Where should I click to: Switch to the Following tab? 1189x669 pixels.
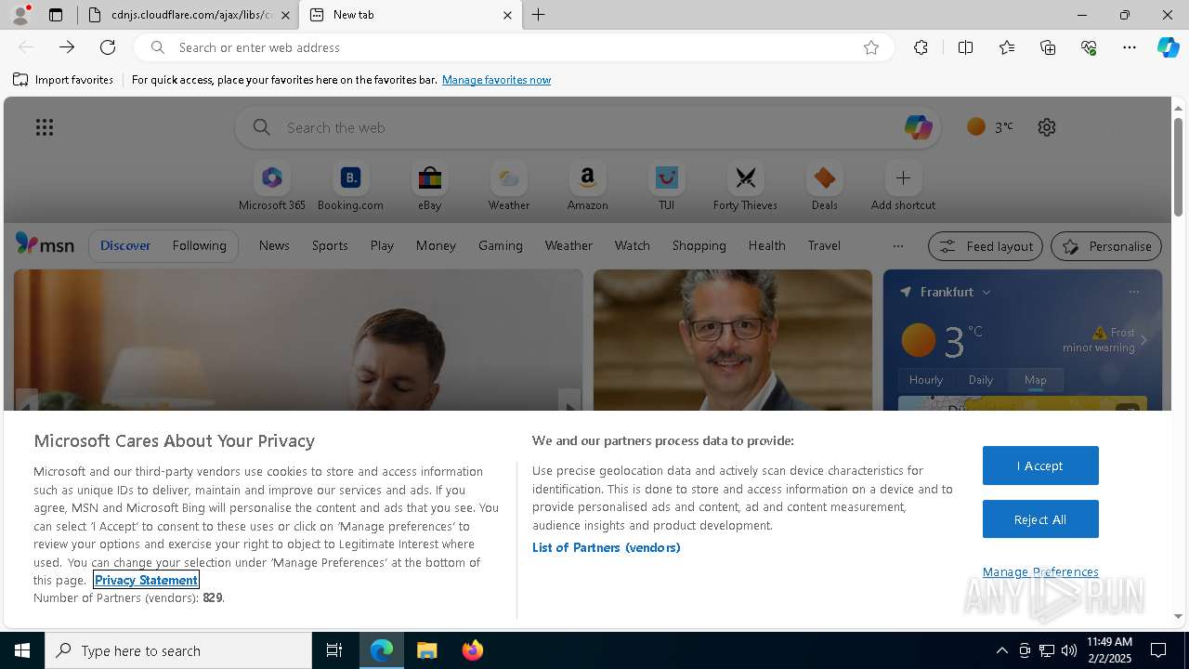coord(199,245)
